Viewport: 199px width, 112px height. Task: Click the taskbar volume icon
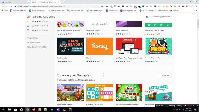click(x=183, y=110)
